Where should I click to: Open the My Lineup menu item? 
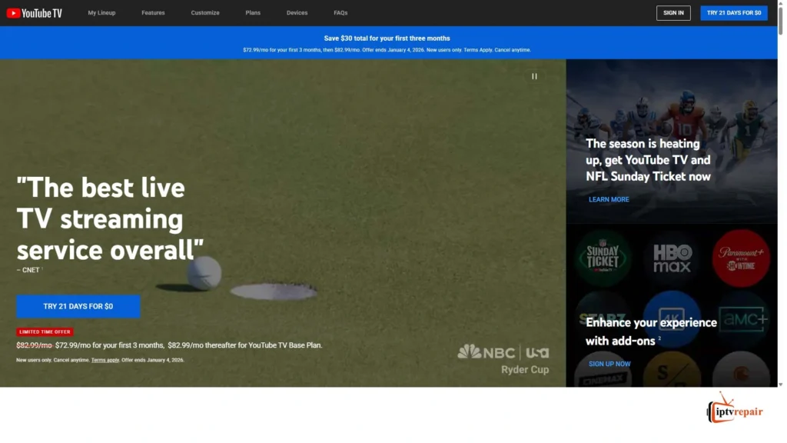point(101,13)
